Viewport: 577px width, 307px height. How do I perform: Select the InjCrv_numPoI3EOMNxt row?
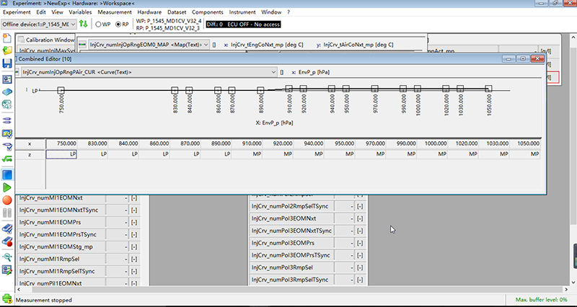(309, 218)
